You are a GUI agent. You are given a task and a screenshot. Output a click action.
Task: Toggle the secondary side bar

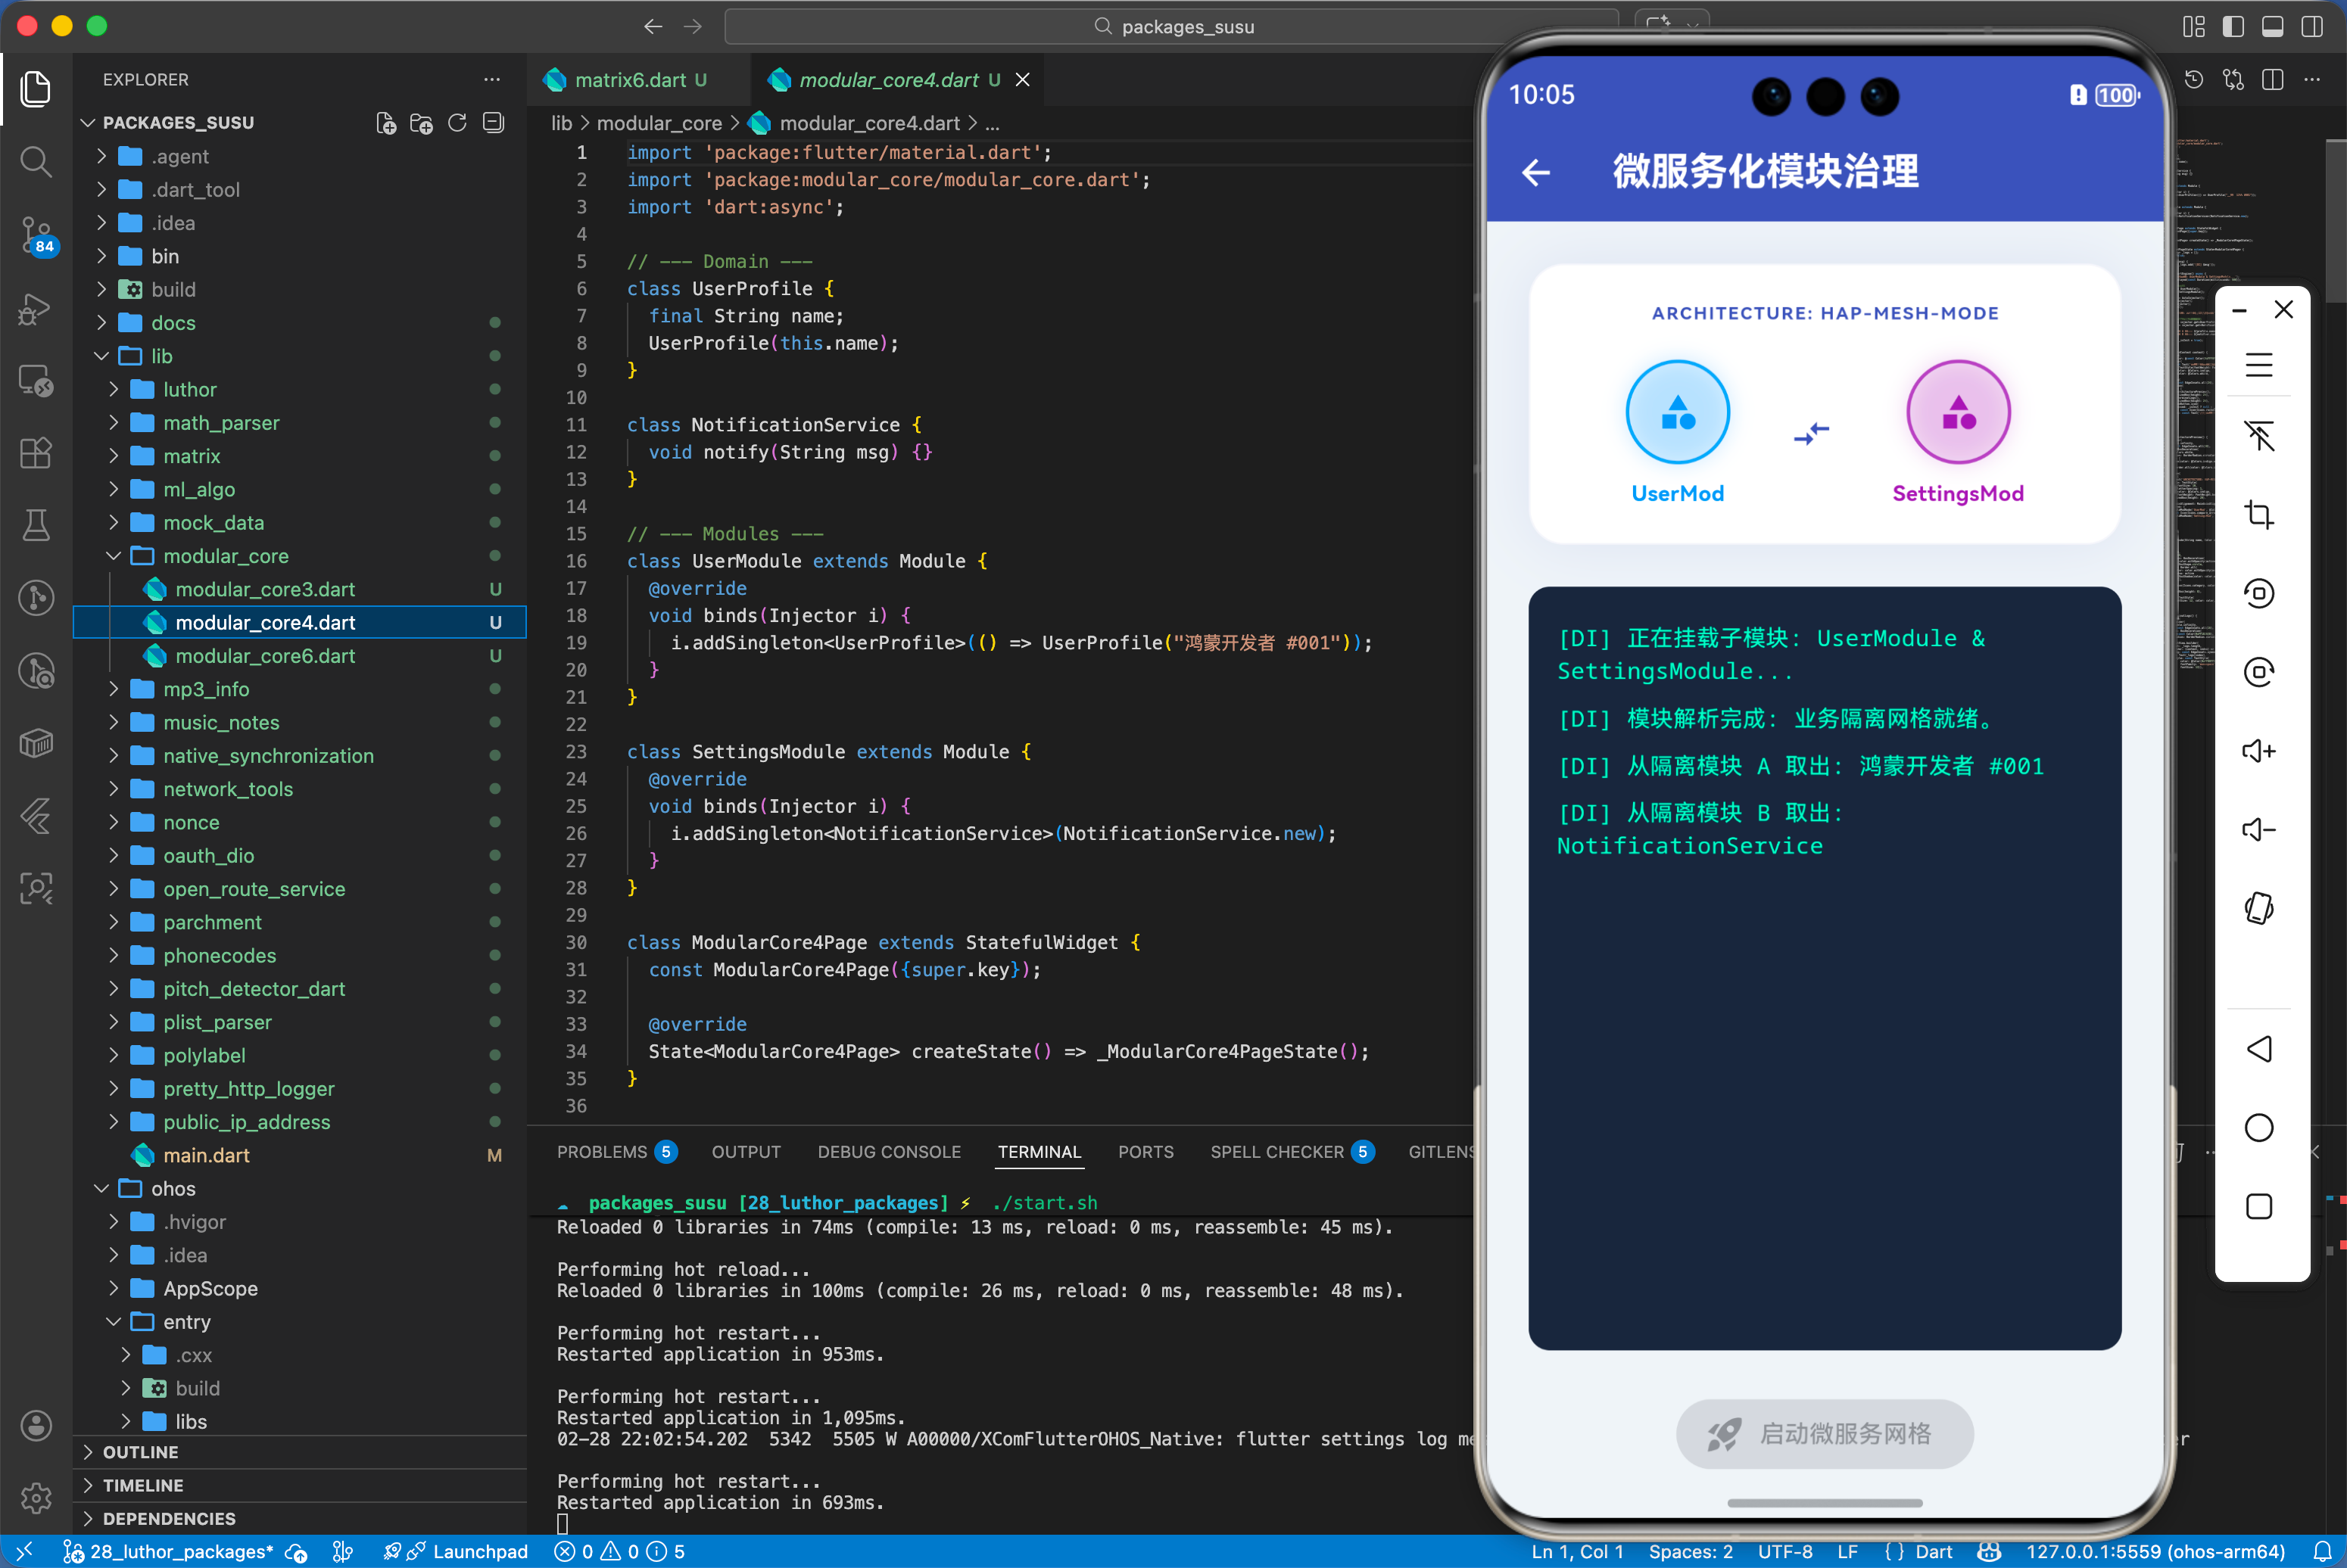(2312, 27)
